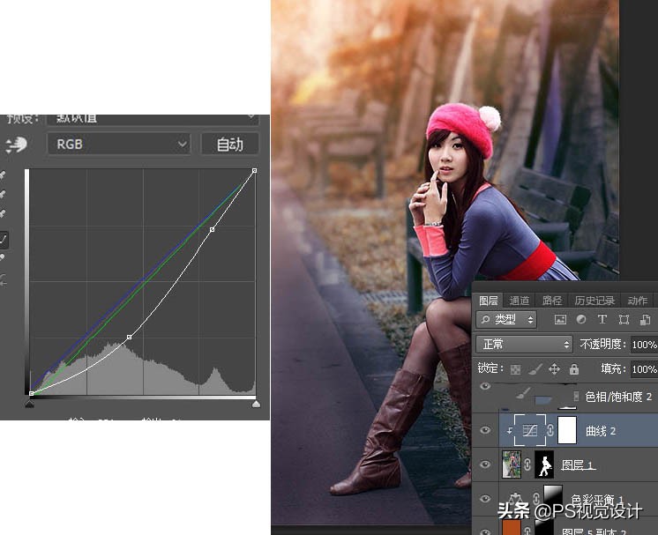
Task: Click the color balance scale icon of 色彩平衡 1
Action: 514,499
